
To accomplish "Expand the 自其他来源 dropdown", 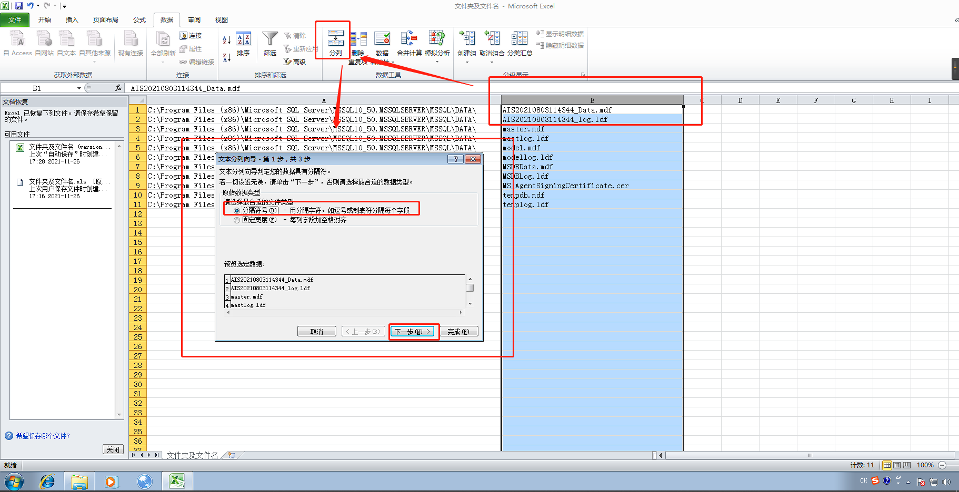I will point(95,61).
